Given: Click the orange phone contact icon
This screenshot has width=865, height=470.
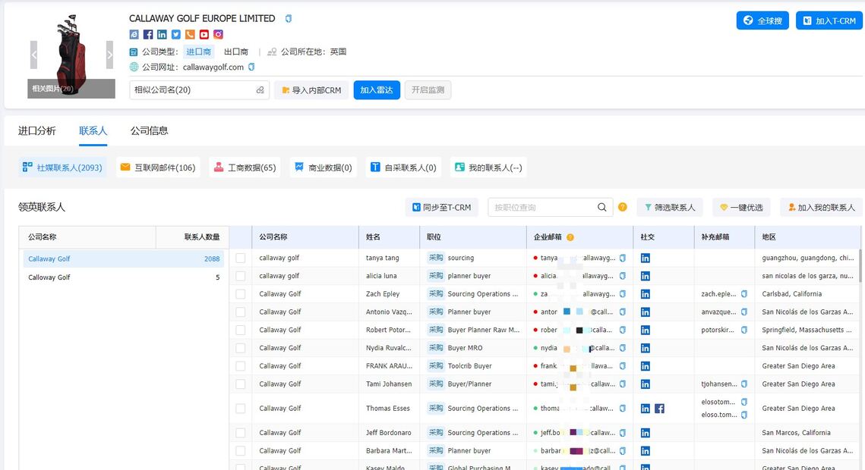Looking at the screenshot, I should 190,34.
